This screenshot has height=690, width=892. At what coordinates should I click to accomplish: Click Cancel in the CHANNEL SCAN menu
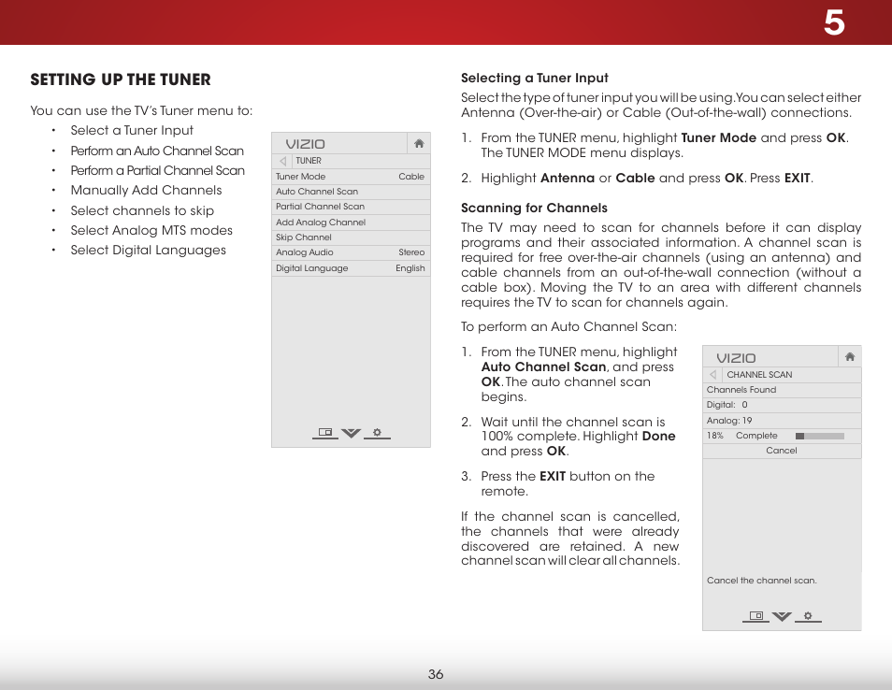(x=782, y=451)
